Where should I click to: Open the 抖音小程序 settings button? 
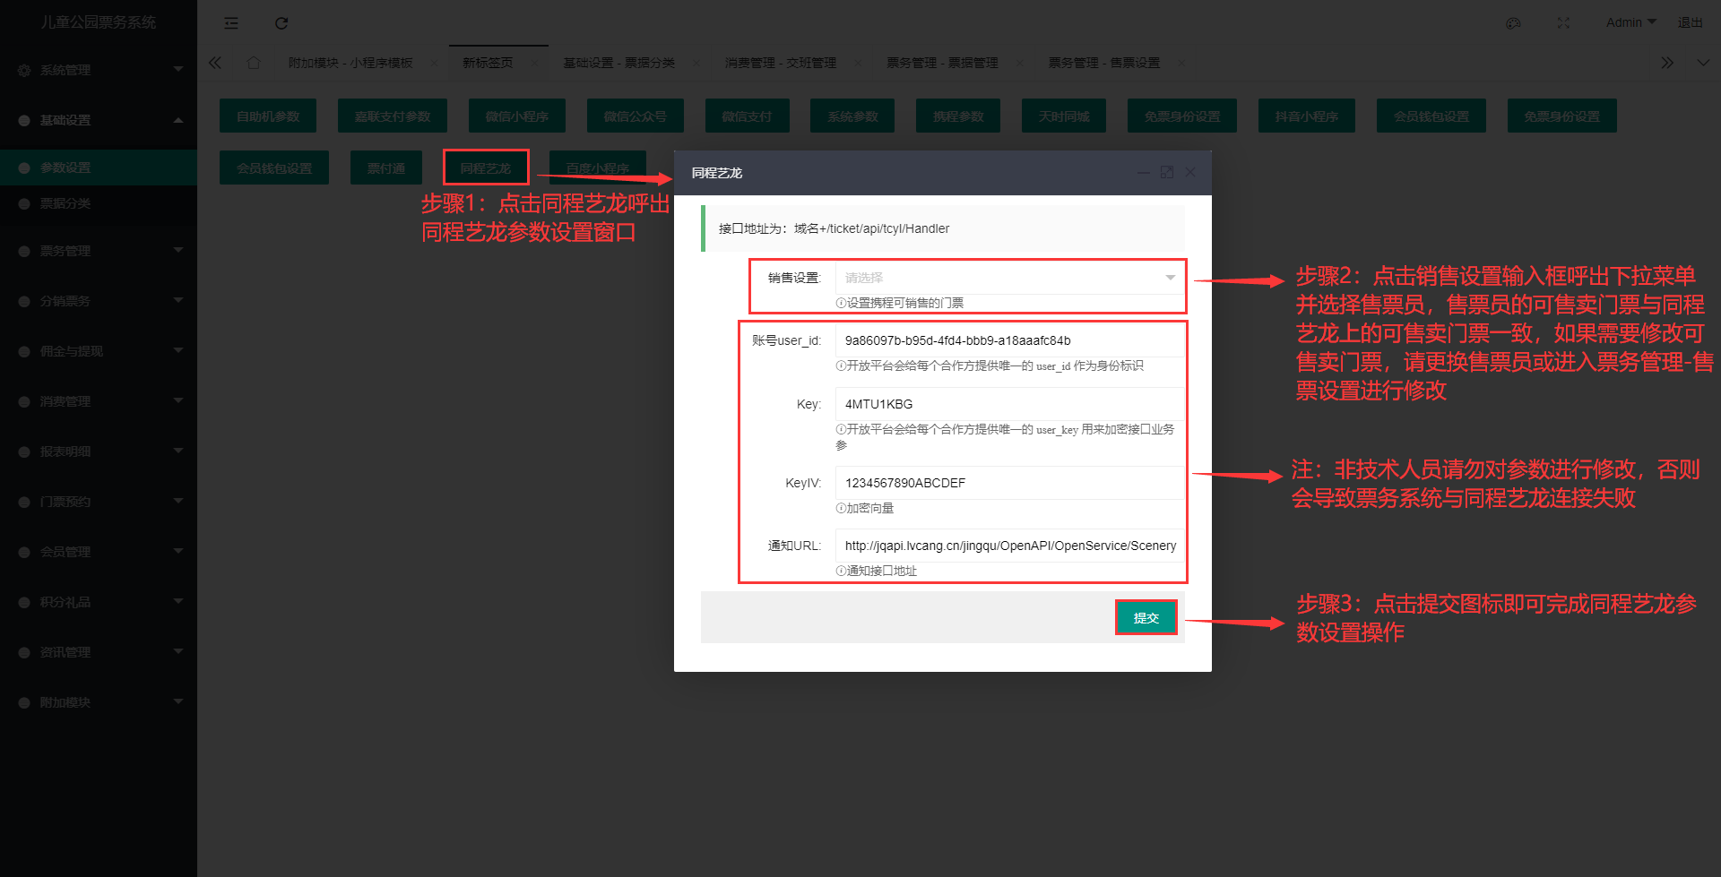[x=1307, y=116]
